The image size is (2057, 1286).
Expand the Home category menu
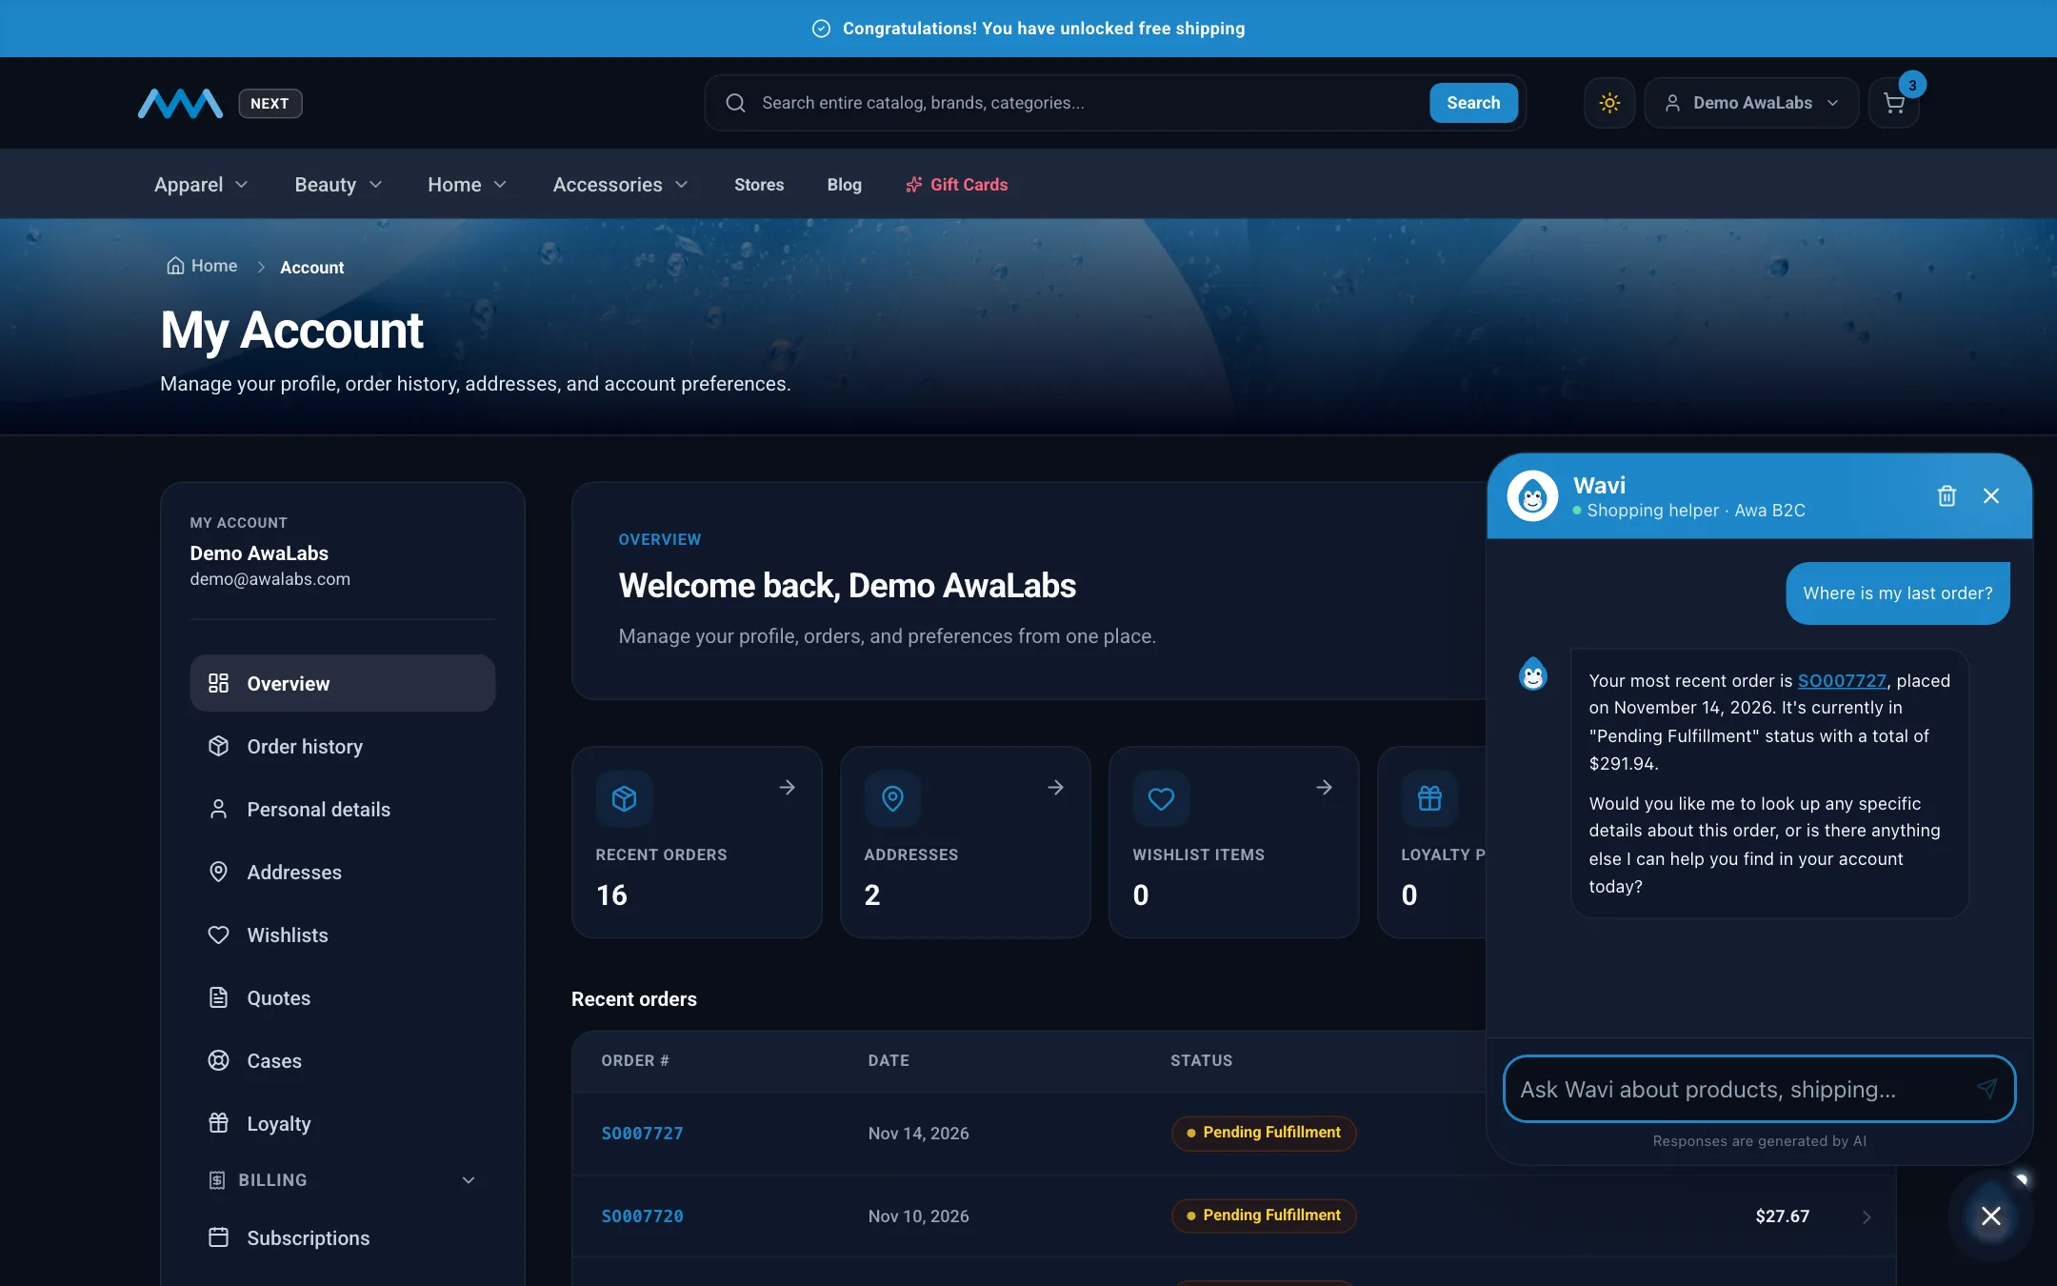click(x=467, y=185)
